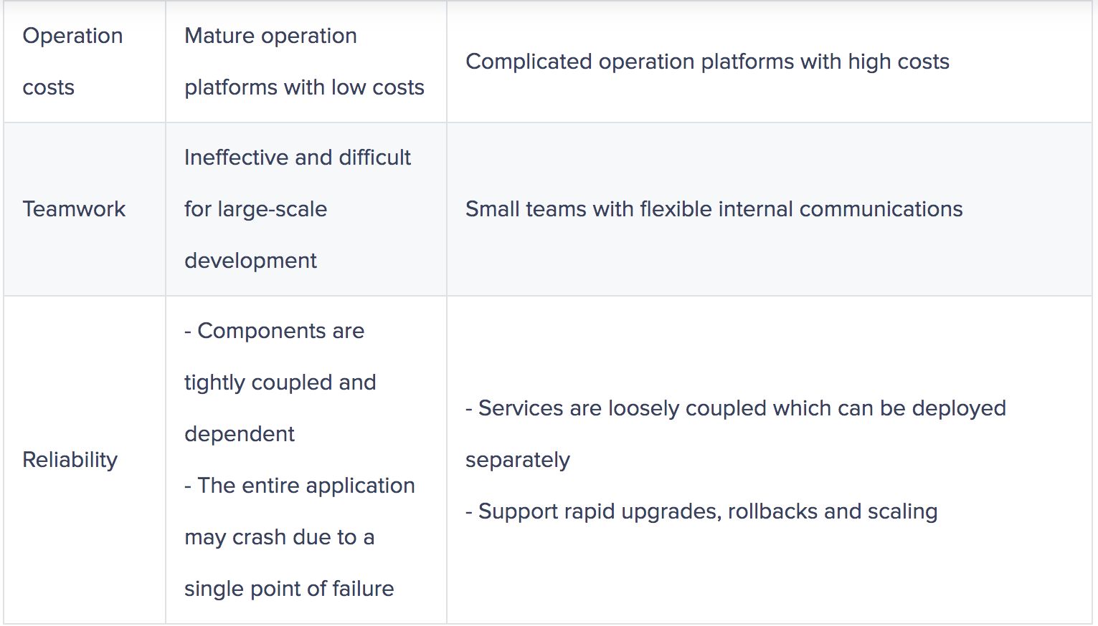Click the 'may crash due to a' line
Image resolution: width=1098 pixels, height=626 pixels.
[x=279, y=537]
